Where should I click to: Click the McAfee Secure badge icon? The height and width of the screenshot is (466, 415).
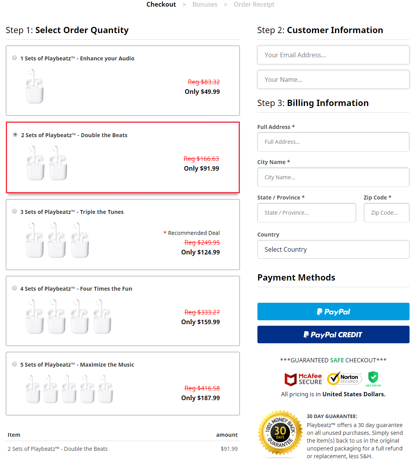point(303,379)
